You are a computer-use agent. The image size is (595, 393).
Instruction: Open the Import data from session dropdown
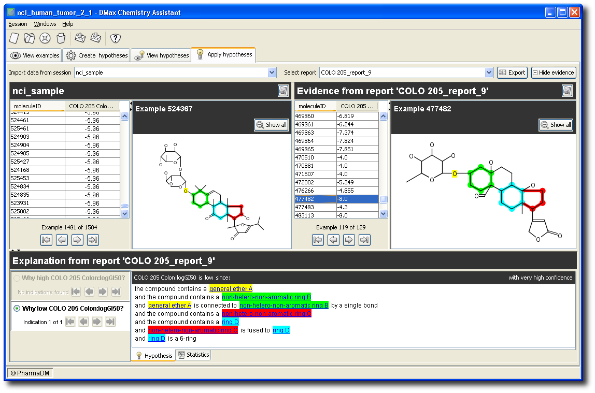[272, 72]
